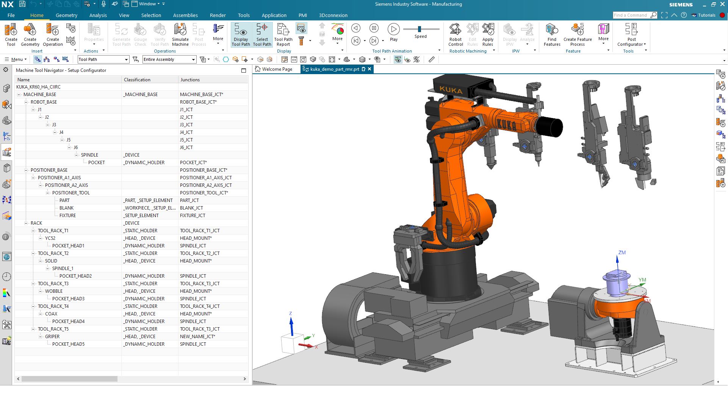
Task: Click the Find a Command search box
Action: pos(631,15)
